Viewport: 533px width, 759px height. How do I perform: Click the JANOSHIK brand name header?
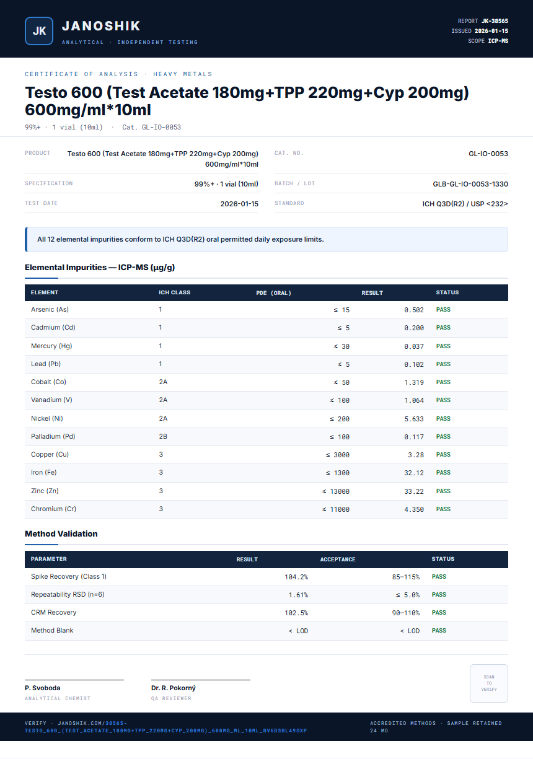(102, 26)
